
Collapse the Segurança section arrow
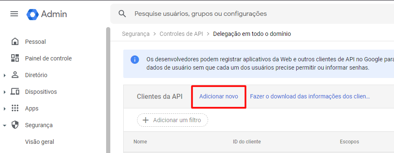click(x=5, y=125)
